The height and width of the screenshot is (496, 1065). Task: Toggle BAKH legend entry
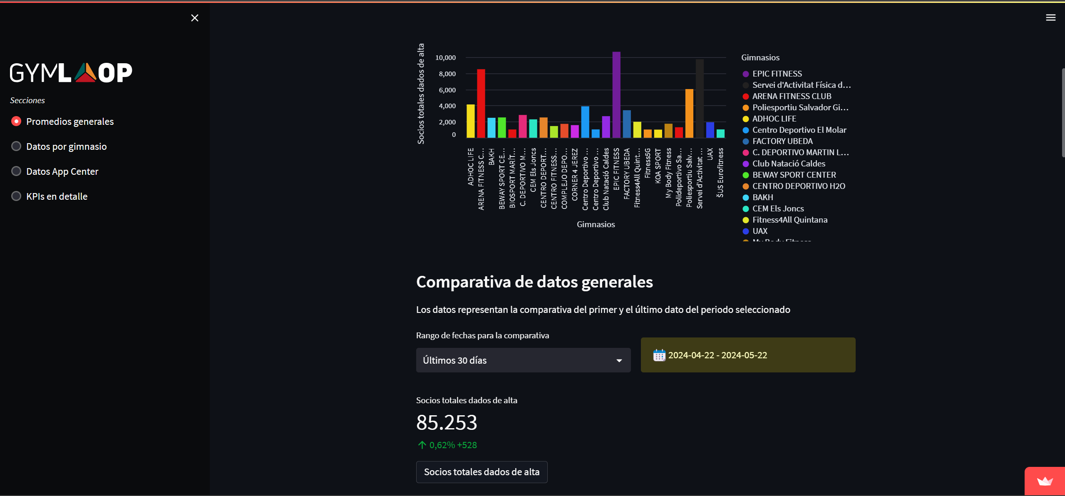(x=758, y=197)
